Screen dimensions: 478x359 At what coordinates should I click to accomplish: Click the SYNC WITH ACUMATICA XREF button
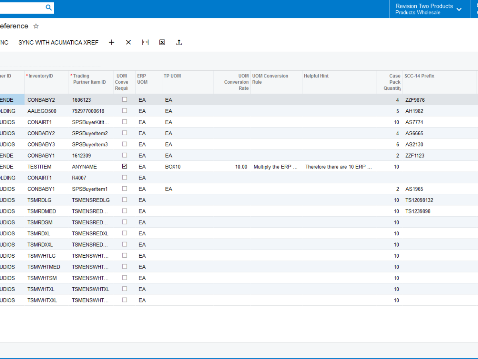[58, 42]
